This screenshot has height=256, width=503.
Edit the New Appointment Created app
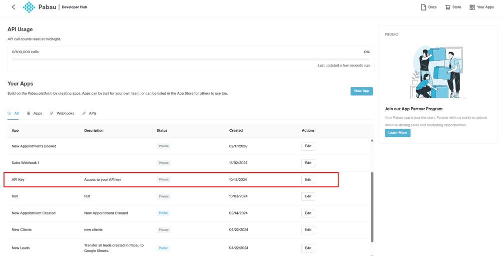[x=308, y=213]
